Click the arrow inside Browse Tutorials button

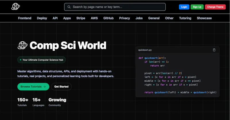click(x=45, y=87)
